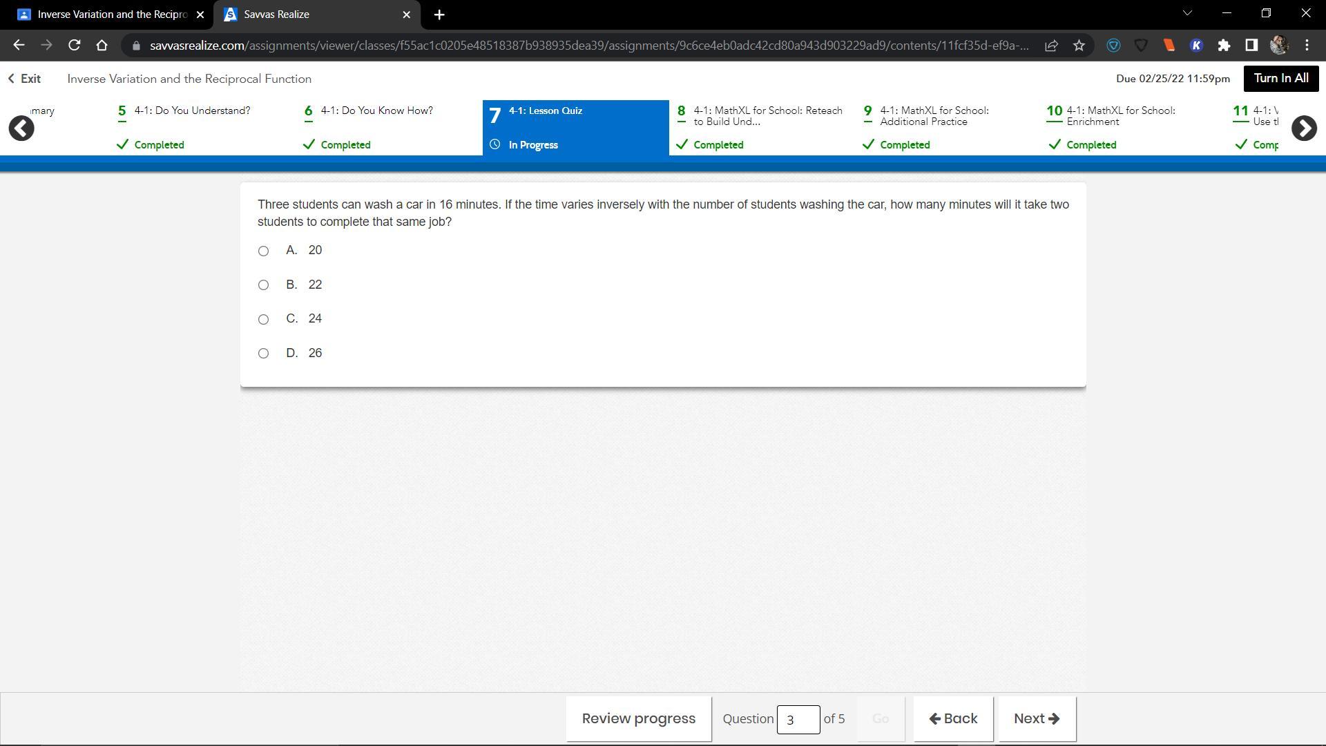Bookmark this page with star icon
This screenshot has width=1326, height=746.
click(1079, 46)
